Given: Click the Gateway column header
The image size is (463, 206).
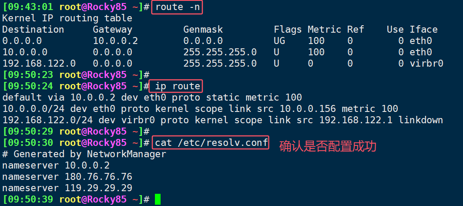Looking at the screenshot, I should point(113,30).
